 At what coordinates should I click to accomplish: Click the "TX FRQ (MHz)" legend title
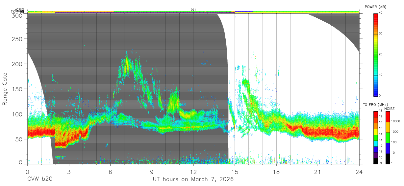[375, 105]
